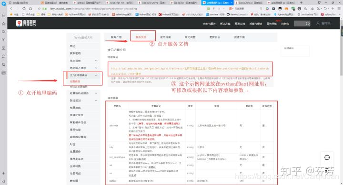The image size is (343, 185).
Task: Open the user account icon in header
Action: click(x=318, y=23)
